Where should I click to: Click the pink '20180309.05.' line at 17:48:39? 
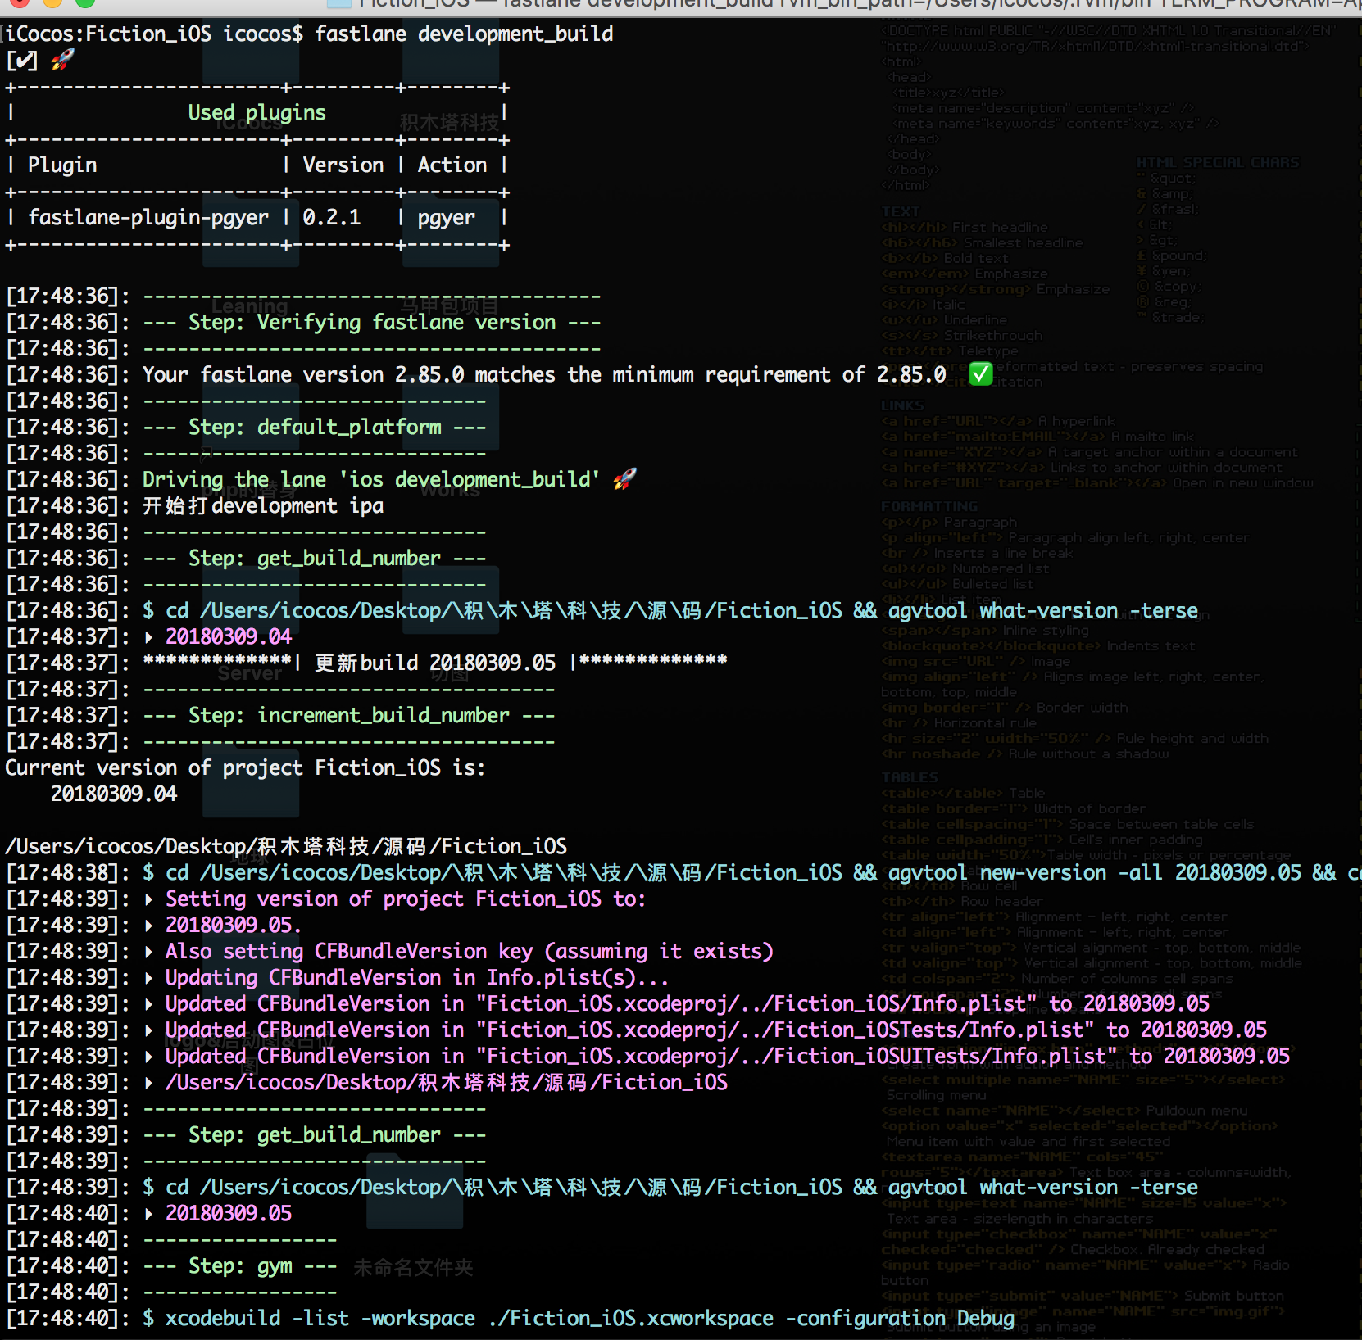coord(234,926)
